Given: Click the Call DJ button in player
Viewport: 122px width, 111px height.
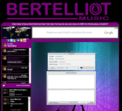Looking at the screenshot, I should [52, 68].
